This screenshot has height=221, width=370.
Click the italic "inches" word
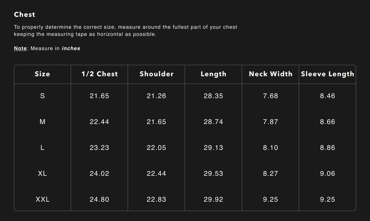[x=71, y=48]
